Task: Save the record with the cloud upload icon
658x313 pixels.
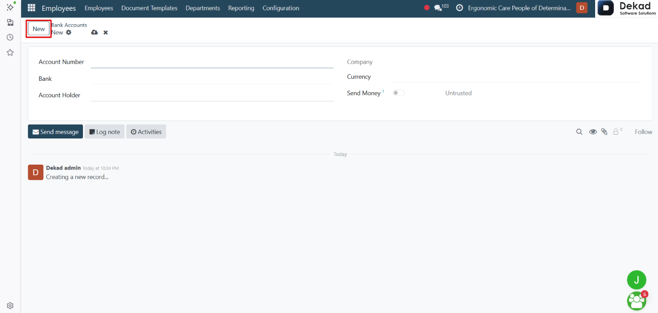Action: (x=94, y=32)
